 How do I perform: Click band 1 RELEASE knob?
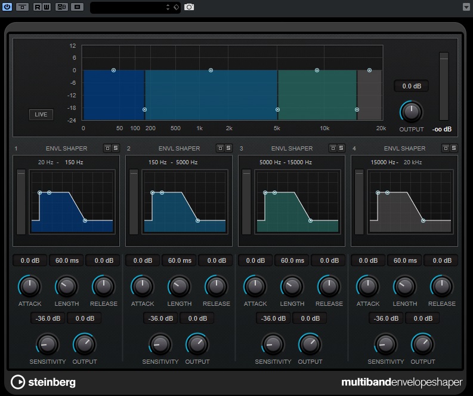tap(103, 286)
